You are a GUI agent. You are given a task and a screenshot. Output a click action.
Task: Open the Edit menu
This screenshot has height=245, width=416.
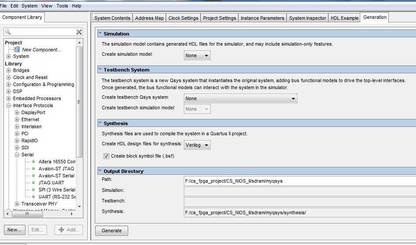click(14, 6)
